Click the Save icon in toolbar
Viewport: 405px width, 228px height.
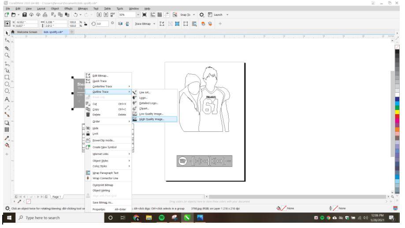25,14
